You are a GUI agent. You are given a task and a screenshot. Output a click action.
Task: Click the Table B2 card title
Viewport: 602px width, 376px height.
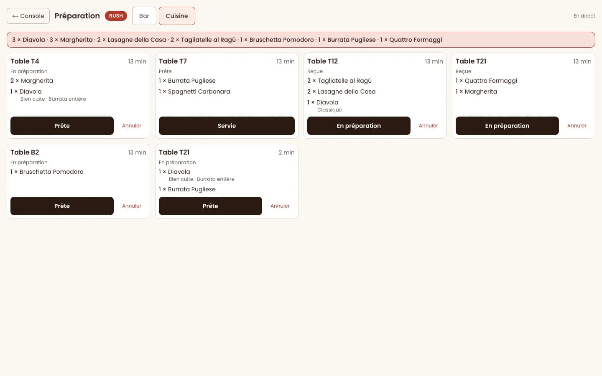pyautogui.click(x=25, y=152)
